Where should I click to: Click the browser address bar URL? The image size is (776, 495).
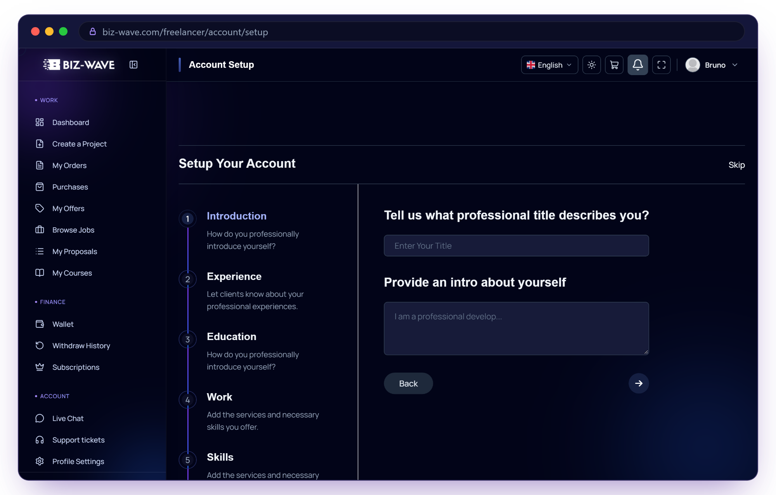[x=185, y=32]
